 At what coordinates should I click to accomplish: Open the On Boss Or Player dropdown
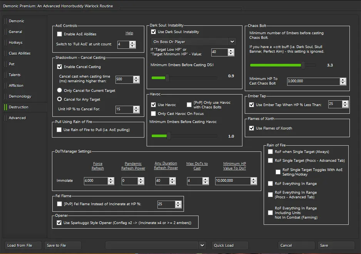tap(194, 42)
